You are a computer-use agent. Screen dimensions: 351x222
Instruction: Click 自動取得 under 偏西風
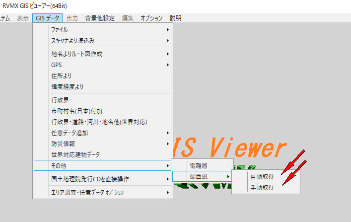[261, 176]
